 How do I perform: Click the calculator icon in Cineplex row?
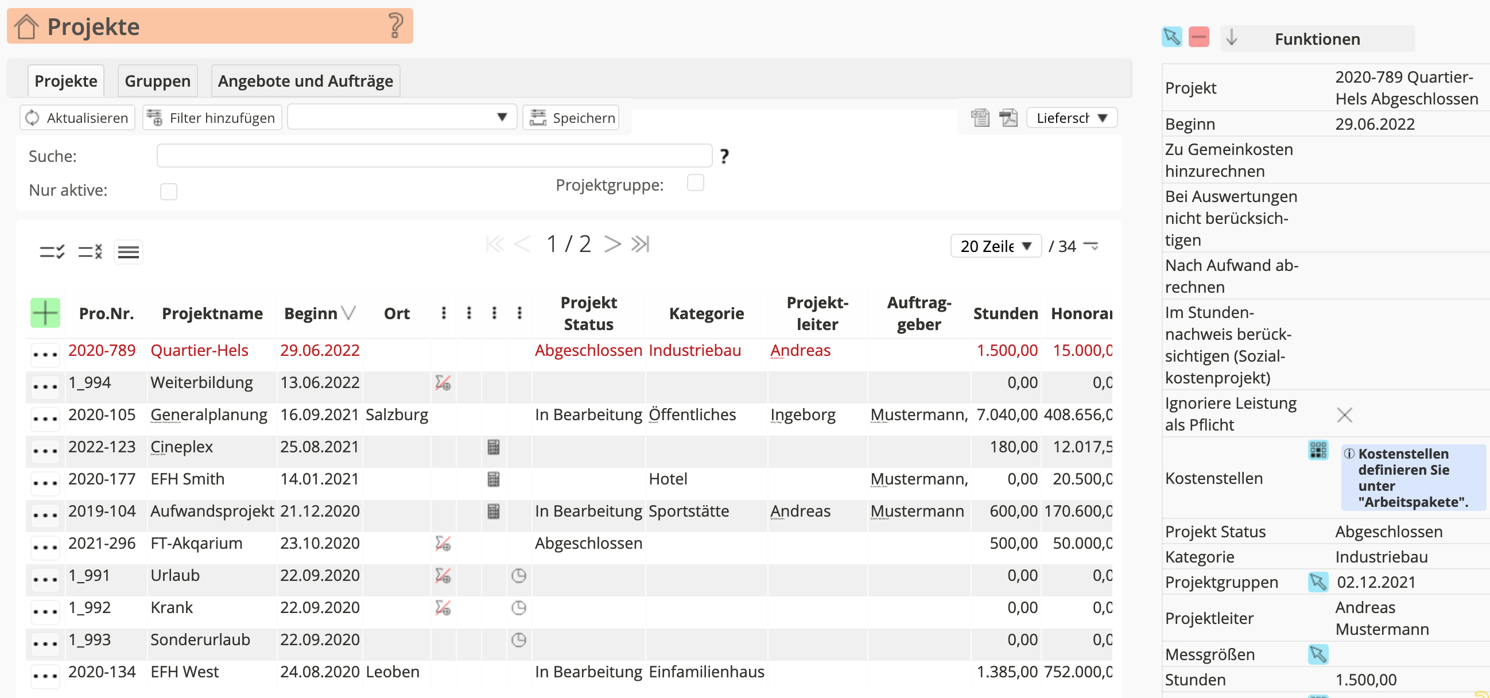coord(494,447)
